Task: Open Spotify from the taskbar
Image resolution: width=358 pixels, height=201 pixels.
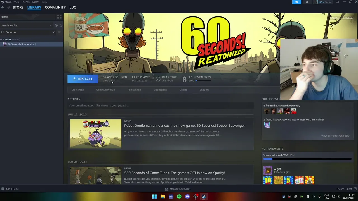Action: click(179, 197)
